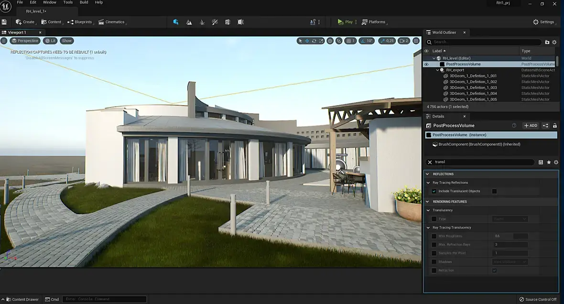Maximize or restore the viewport layout icon
This screenshot has height=304, width=564.
click(416, 41)
